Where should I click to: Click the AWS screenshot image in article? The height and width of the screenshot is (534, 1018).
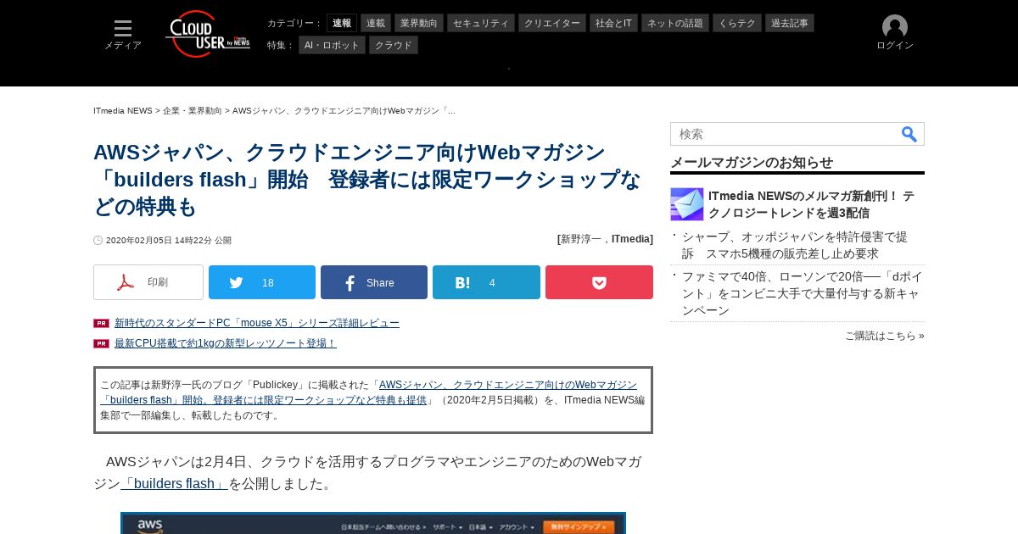click(373, 523)
